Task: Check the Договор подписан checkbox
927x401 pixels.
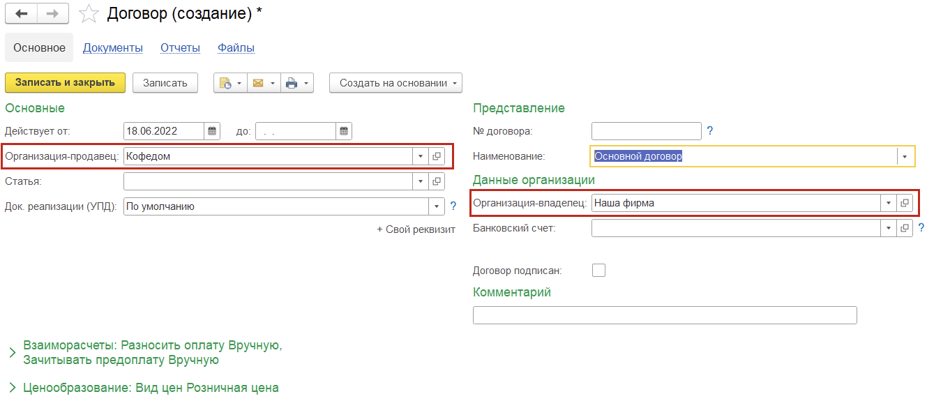Action: point(598,270)
